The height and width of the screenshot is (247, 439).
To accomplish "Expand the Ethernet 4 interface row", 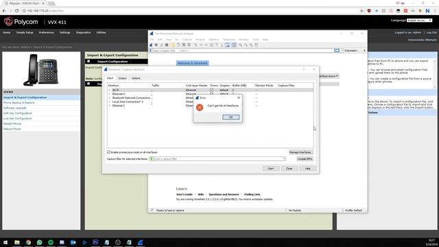I will 110,94.
